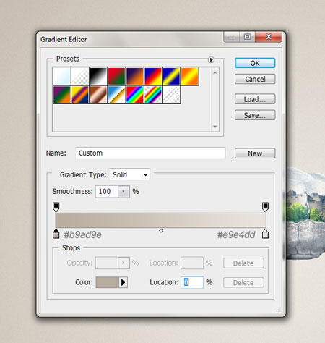325x343 pixels.
Task: Select the Red, Green gradient preset
Action: coord(117,76)
